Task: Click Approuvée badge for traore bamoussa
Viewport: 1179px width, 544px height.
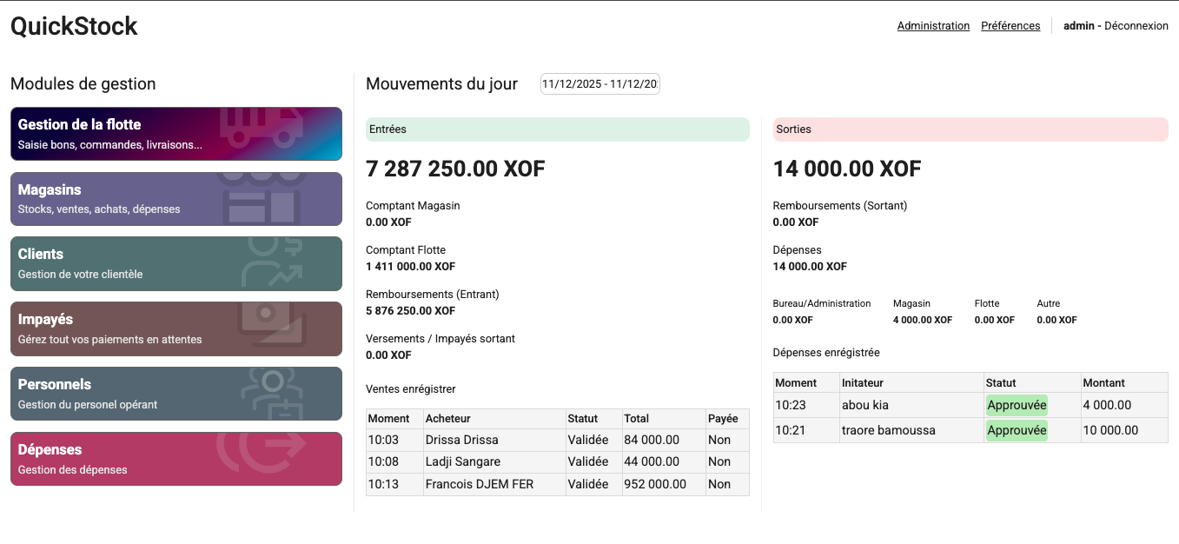Action: 1017,430
